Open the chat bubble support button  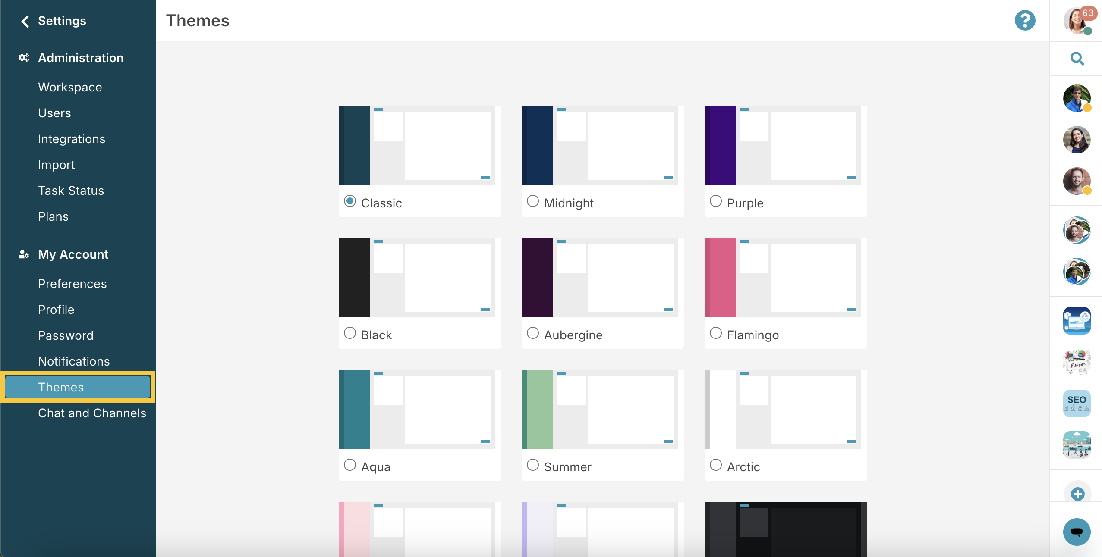pyautogui.click(x=1077, y=532)
